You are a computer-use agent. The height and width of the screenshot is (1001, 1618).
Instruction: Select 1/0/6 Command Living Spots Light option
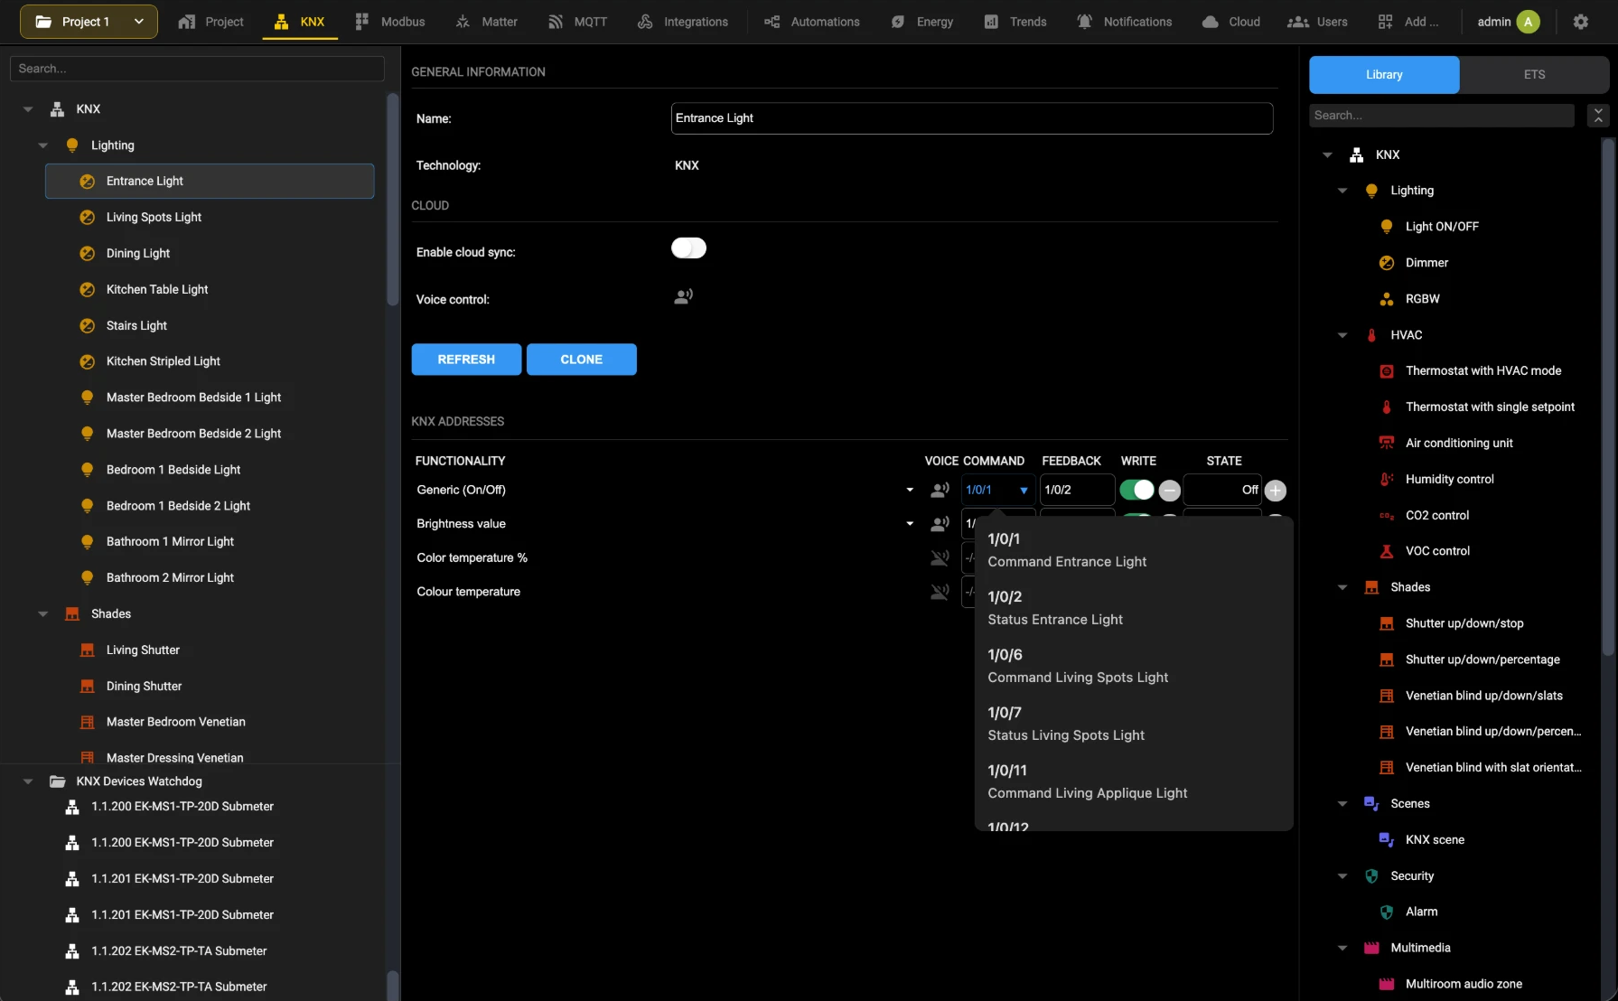point(1134,666)
